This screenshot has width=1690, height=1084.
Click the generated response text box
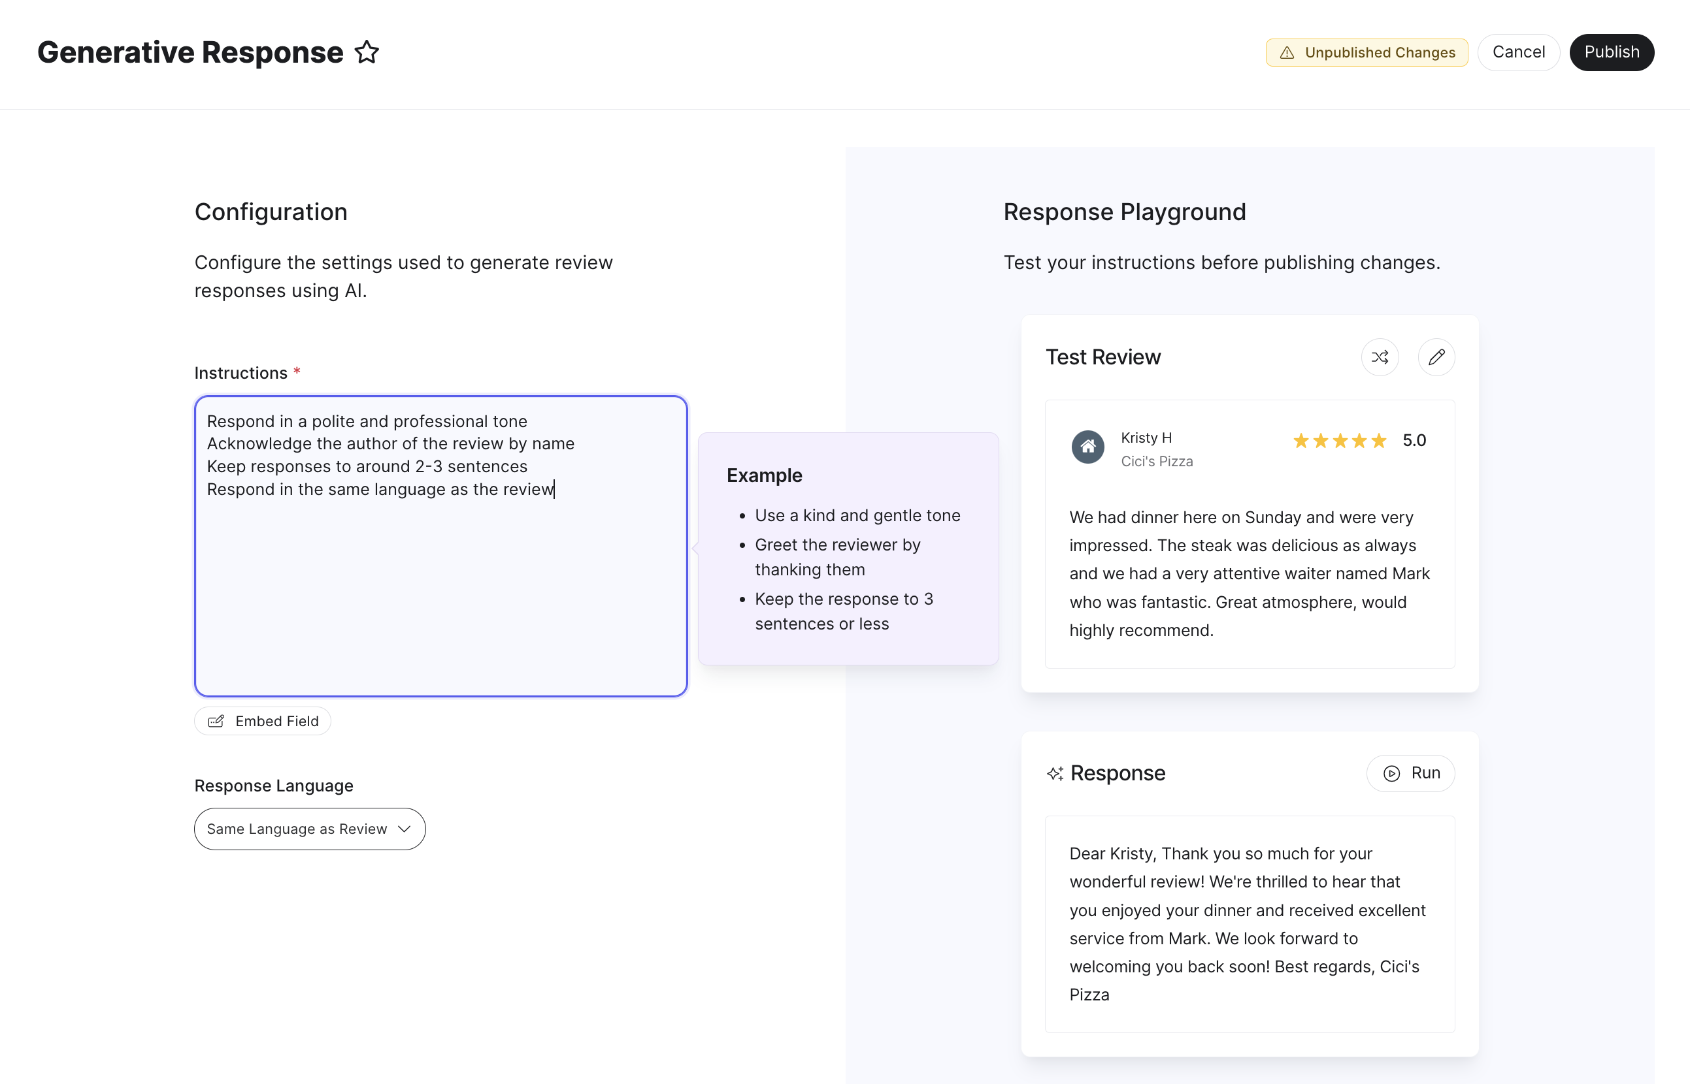1249,923
